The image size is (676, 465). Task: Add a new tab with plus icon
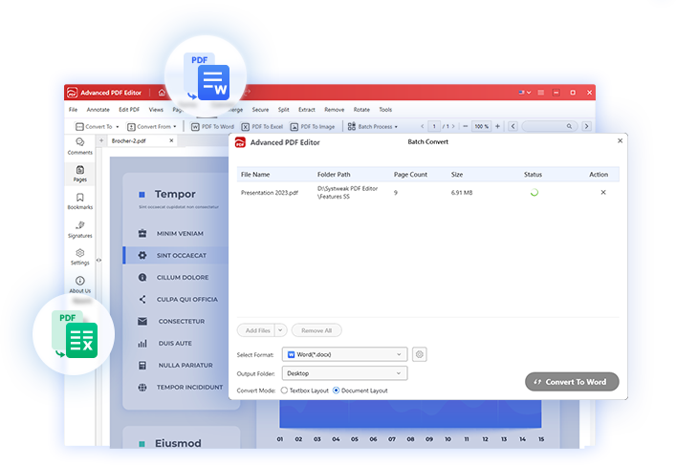coord(101,140)
